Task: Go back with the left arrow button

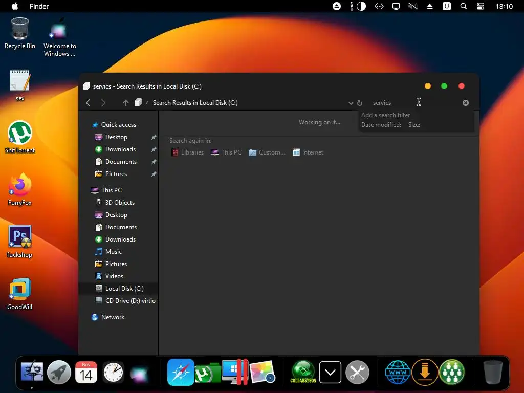Action: coord(88,102)
